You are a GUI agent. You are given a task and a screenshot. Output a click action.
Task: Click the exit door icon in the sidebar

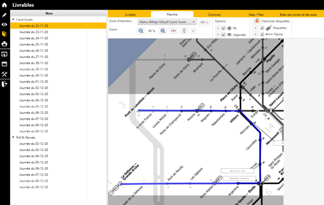[x=4, y=84]
